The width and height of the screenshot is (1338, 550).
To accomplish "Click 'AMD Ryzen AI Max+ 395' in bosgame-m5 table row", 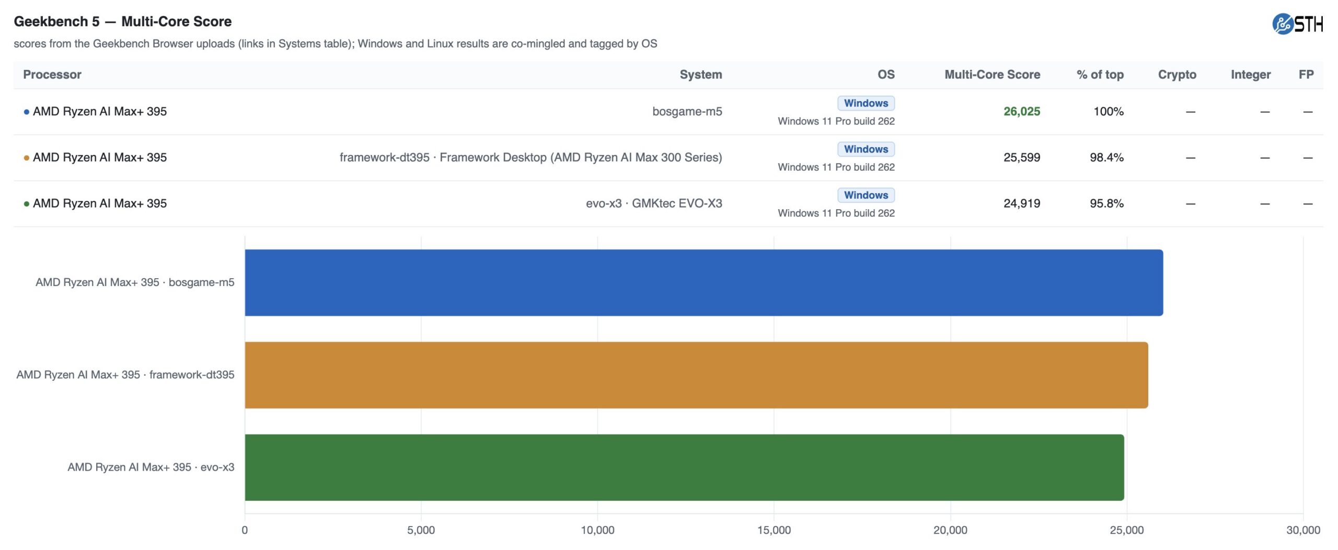I will [100, 112].
